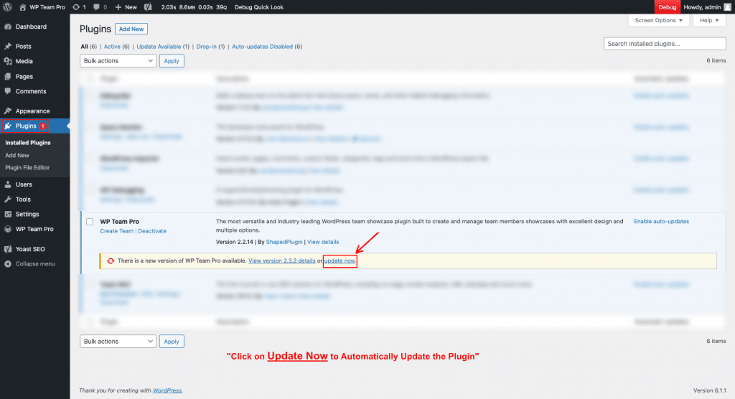Screen dimensions: 735x399
Task: Open the Comments icon in sidebar
Action: coord(7,91)
